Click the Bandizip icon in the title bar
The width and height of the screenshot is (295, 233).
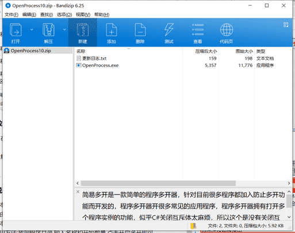(8, 6)
